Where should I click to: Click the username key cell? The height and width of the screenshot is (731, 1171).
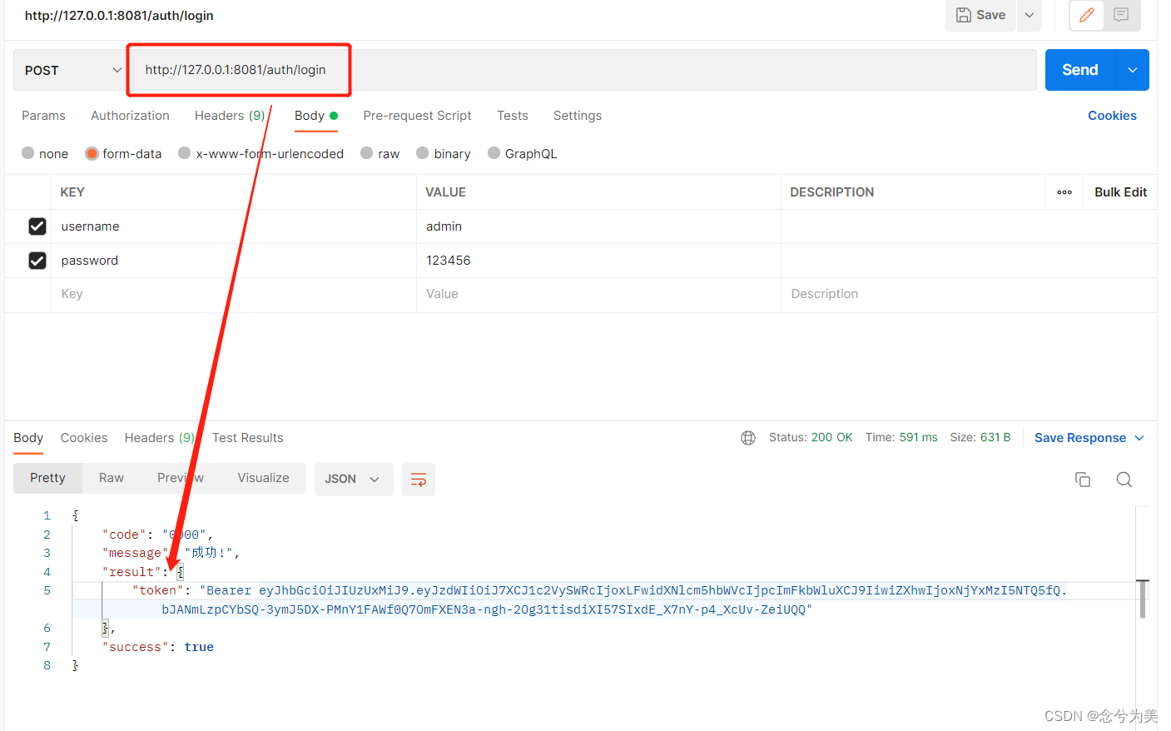tap(234, 226)
